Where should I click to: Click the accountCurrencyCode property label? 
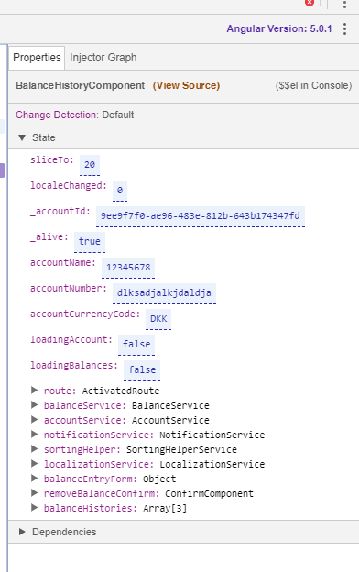click(x=85, y=314)
